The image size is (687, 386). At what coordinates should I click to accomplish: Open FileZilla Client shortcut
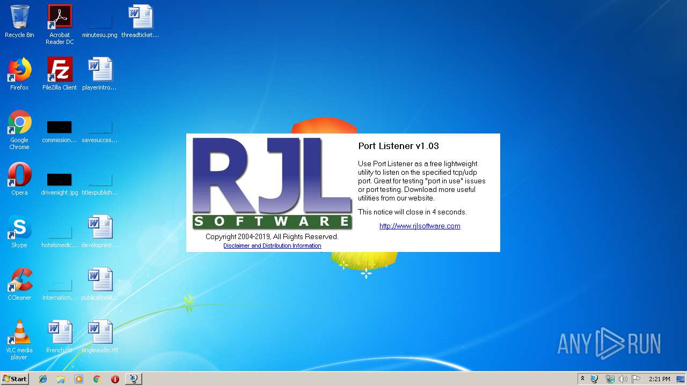[60, 74]
